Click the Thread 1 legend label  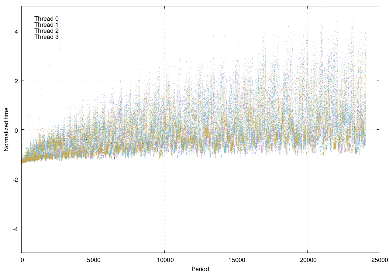[x=46, y=25]
